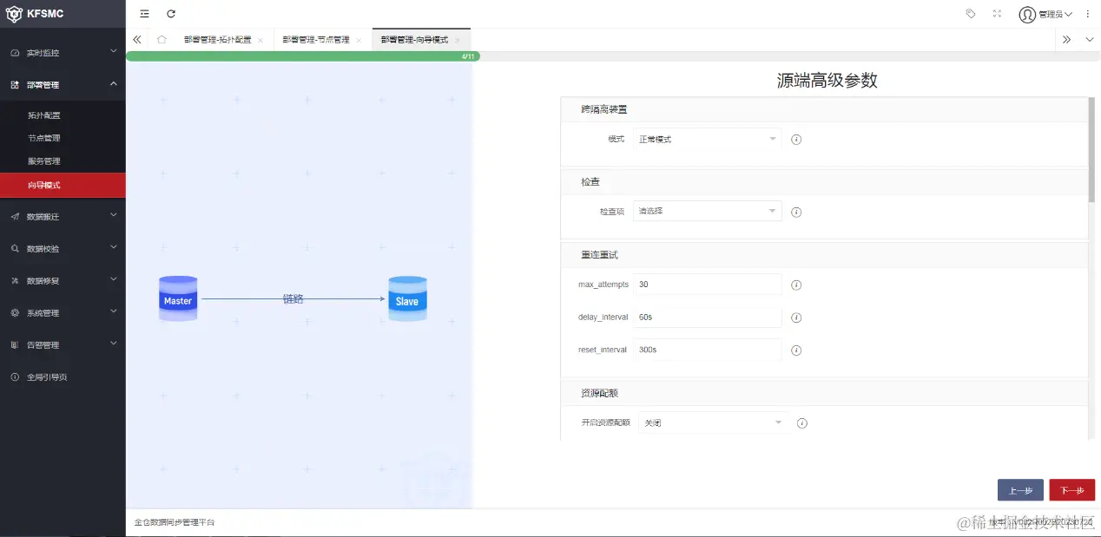This screenshot has height=537, width=1101.
Task: Click the 重连重试 section header
Action: point(824,255)
